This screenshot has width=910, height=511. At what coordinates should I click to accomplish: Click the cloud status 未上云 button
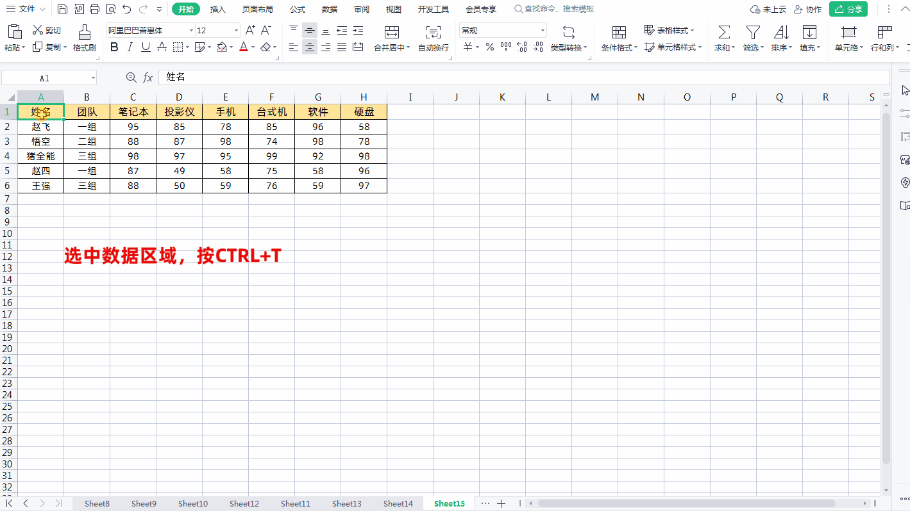pyautogui.click(x=768, y=9)
